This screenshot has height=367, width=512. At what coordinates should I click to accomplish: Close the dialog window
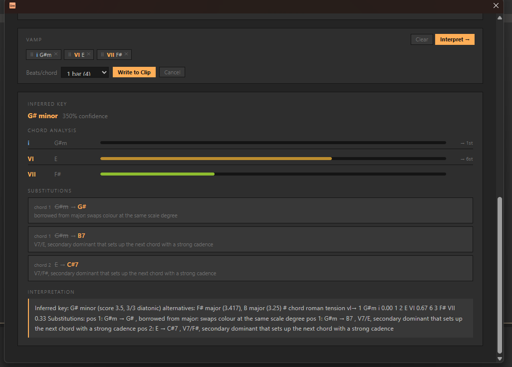[x=496, y=5]
